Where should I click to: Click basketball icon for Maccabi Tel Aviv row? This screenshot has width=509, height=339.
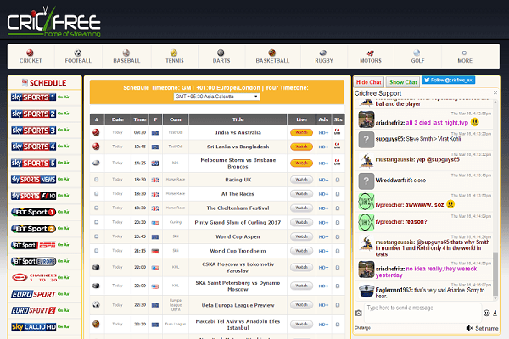point(96,324)
